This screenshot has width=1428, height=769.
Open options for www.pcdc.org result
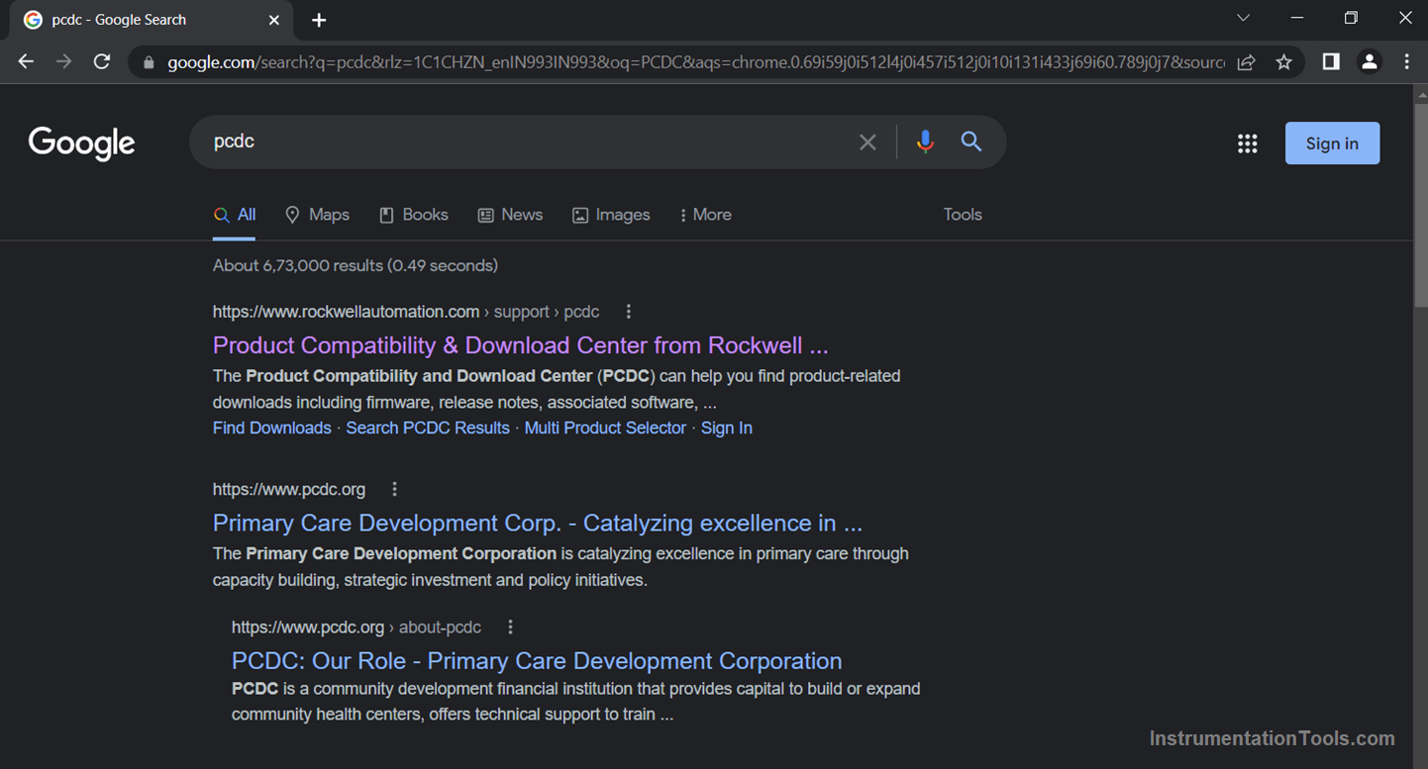394,489
